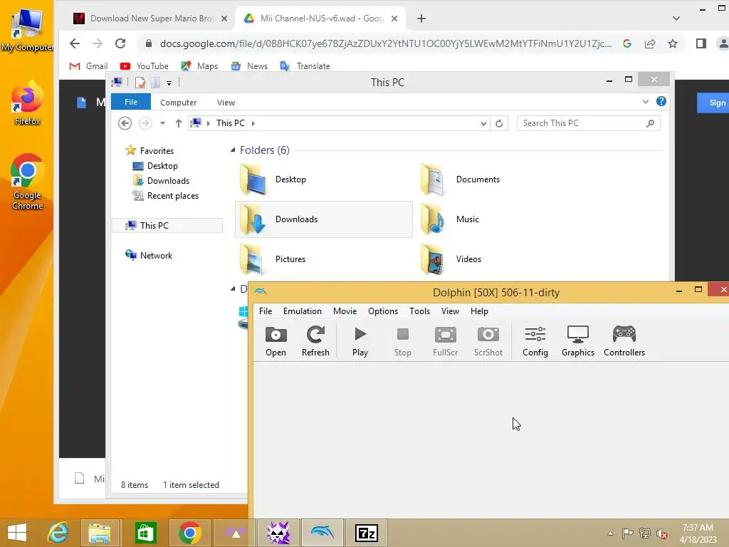Open Firefox desktop shortcut
The image size is (729, 547).
[x=27, y=103]
